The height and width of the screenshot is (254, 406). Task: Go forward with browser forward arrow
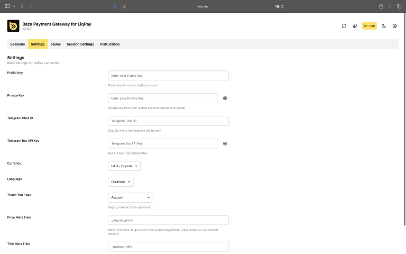(x=31, y=6)
